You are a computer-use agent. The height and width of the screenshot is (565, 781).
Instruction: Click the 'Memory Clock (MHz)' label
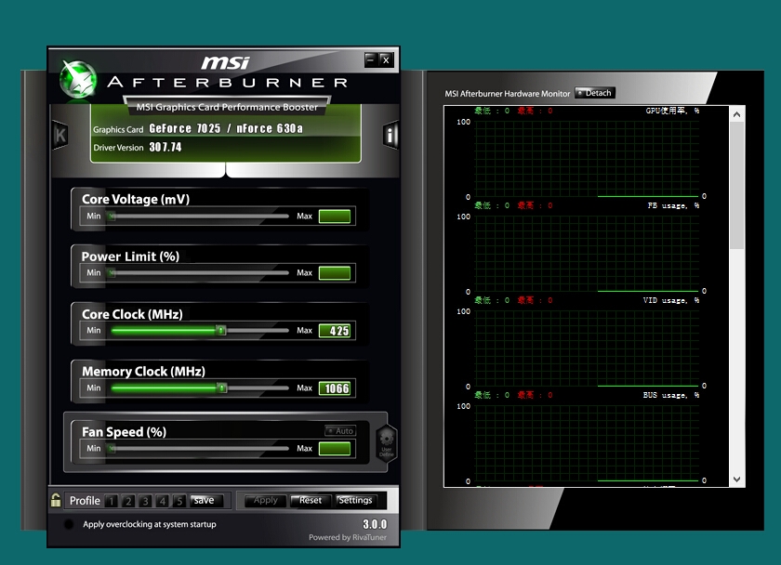pos(143,372)
